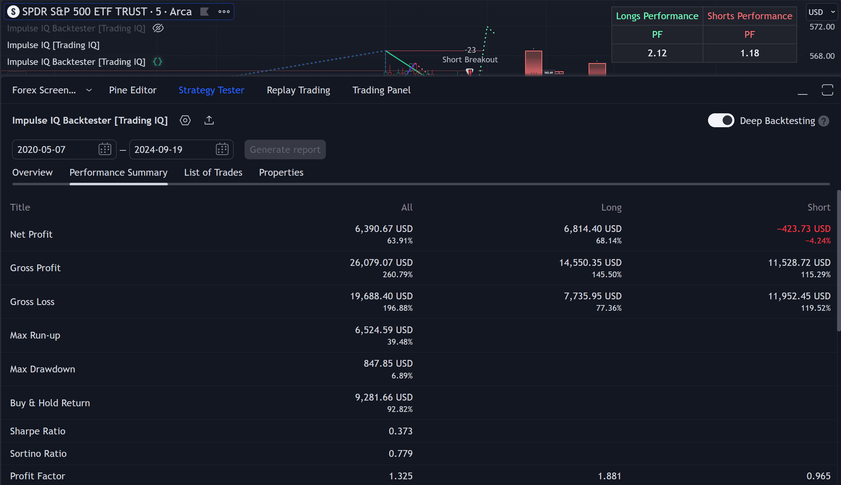
Task: Click Longs Performance table header
Action: click(x=657, y=16)
